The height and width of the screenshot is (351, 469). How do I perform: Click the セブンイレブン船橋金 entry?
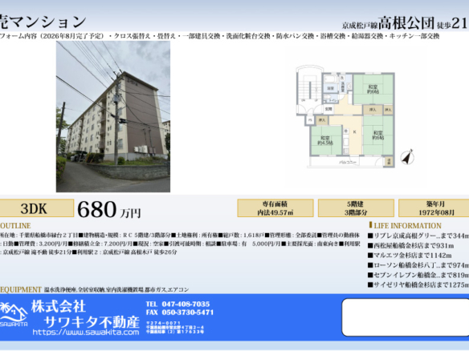418,275
